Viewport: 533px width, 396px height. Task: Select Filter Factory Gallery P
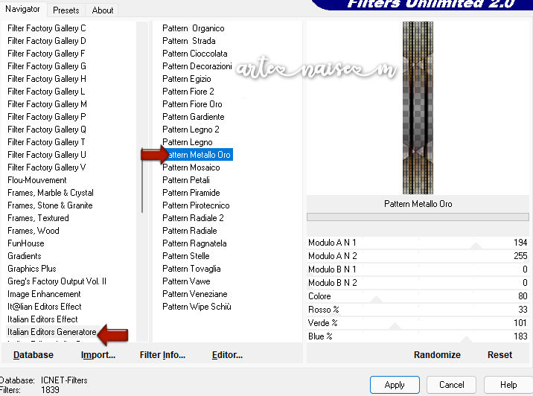coord(47,117)
